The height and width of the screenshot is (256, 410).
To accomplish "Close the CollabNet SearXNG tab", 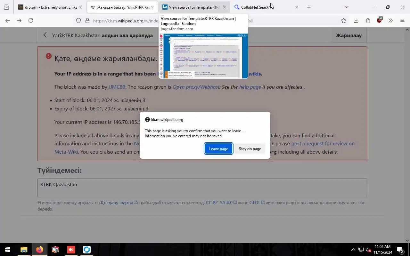I will pyautogui.click(x=296, y=7).
